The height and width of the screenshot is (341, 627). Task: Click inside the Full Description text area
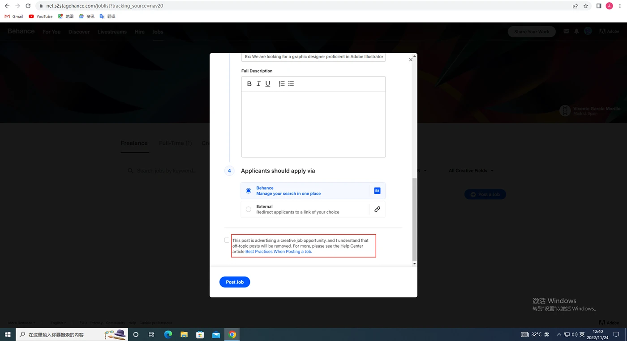pos(313,124)
